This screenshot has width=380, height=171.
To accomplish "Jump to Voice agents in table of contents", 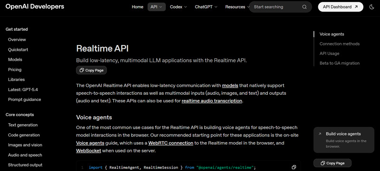I will tap(332, 34).
